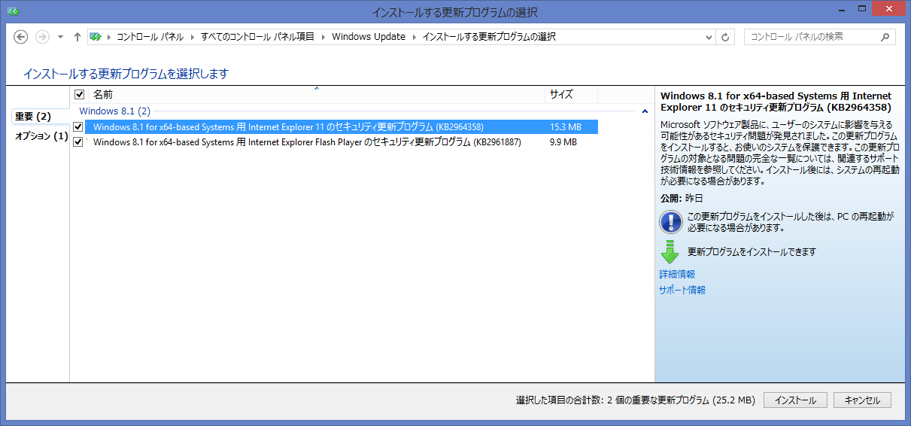The height and width of the screenshot is (426, 911).
Task: Go up one level with Up arrow
Action: click(x=77, y=37)
